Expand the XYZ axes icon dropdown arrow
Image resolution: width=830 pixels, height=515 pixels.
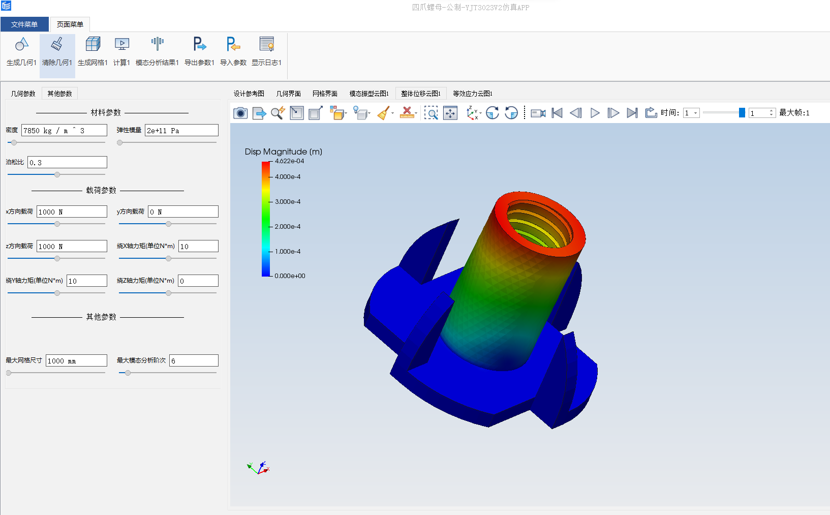click(x=480, y=113)
